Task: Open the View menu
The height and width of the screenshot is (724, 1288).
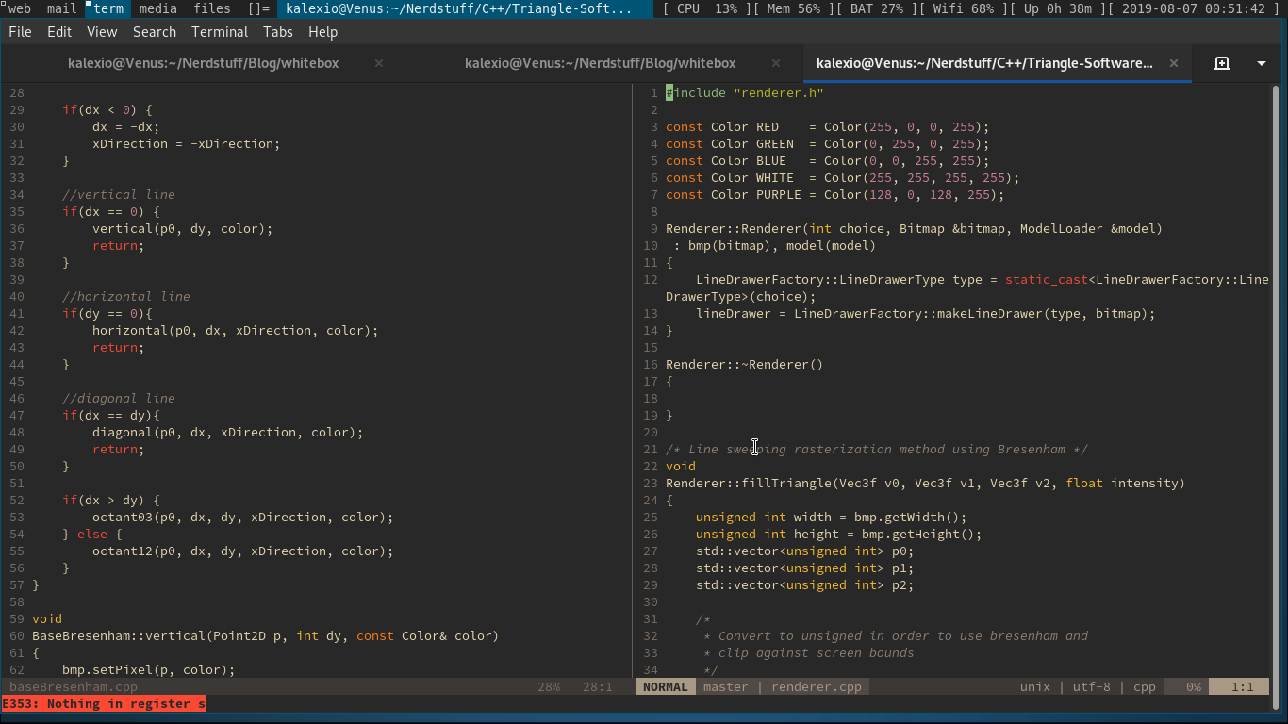Action: coord(102,31)
